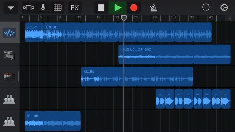Image resolution: width=235 pixels, height=132 pixels.
Task: Open the FX effects panel
Action: [x=75, y=8]
